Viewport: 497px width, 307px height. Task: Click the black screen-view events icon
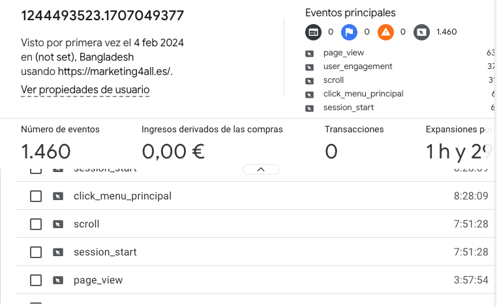(x=313, y=32)
